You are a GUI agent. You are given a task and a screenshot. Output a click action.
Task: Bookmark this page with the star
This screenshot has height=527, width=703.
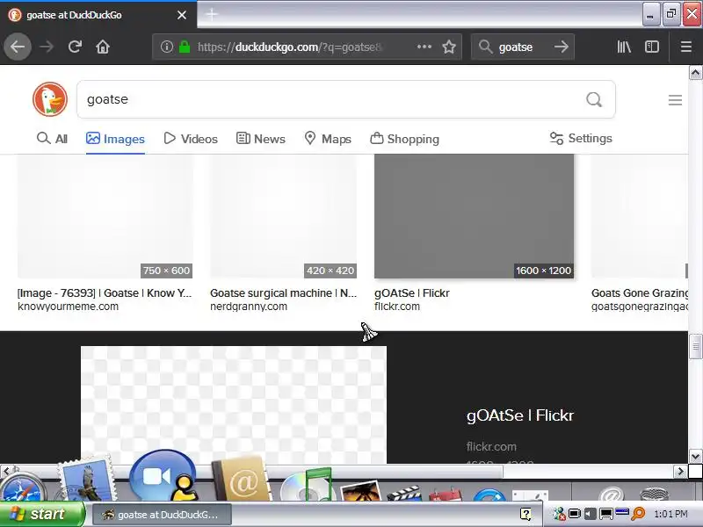[x=449, y=47]
